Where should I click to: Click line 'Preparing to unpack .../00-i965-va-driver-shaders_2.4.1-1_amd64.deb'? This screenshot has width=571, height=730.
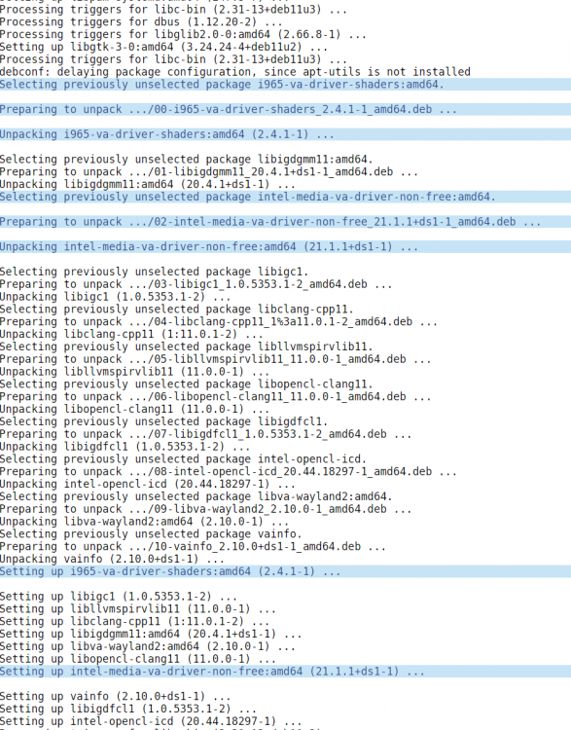coord(285,109)
